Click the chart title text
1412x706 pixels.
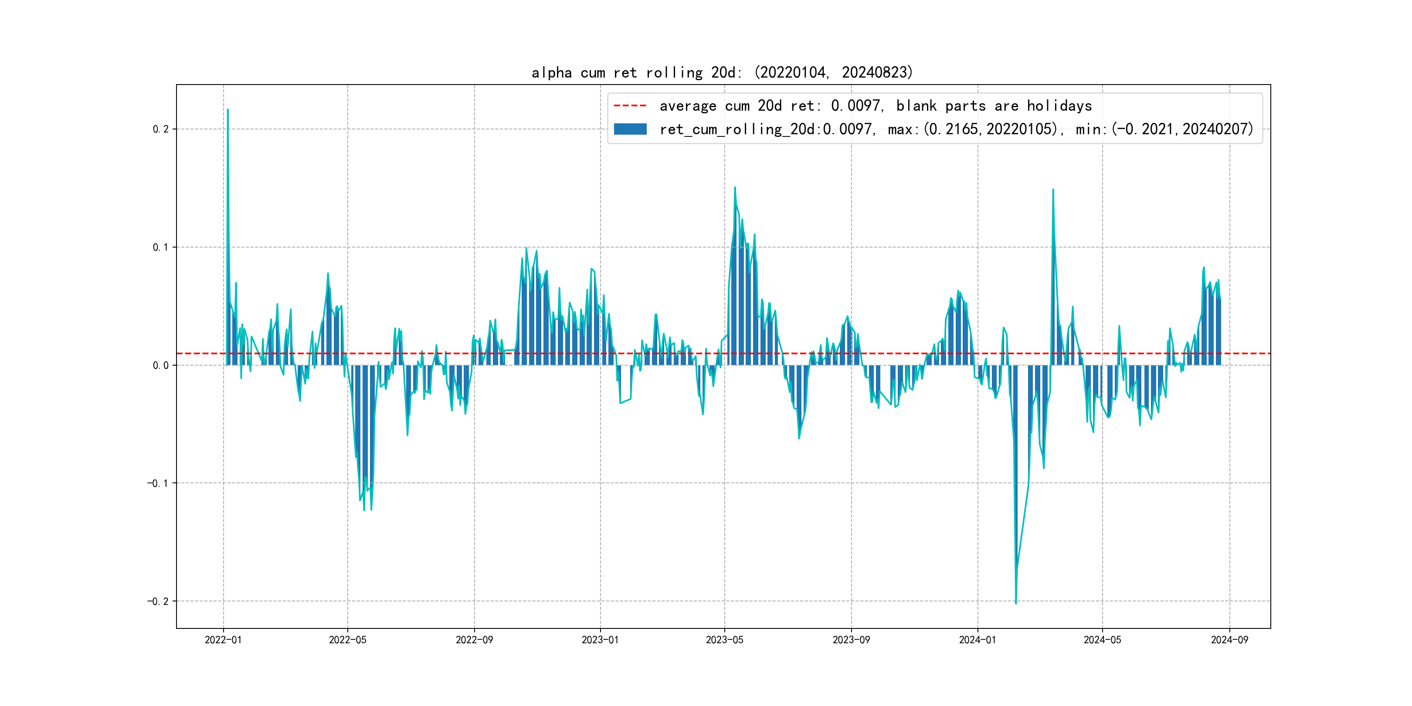(x=722, y=72)
